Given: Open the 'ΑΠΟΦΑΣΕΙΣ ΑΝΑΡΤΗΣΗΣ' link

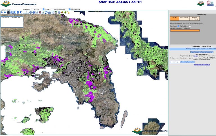Looking at the screenshot, I should 202,65.
